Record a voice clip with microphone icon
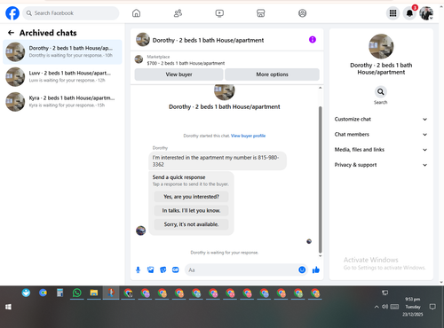Image resolution: width=444 pixels, height=328 pixels. coord(138,269)
